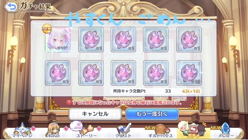Click the second goddess stone in top row
Screen dimensions: 248x140
tap(123, 40)
